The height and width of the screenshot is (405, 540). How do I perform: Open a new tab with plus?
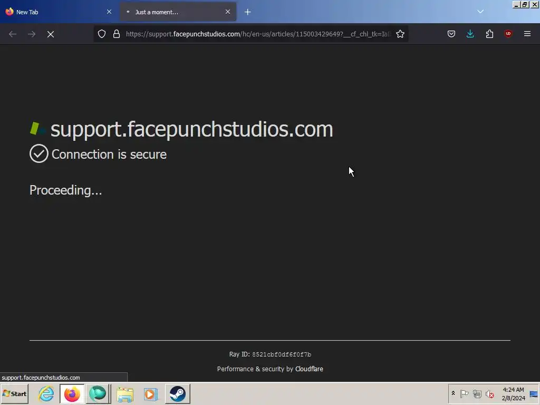point(248,12)
